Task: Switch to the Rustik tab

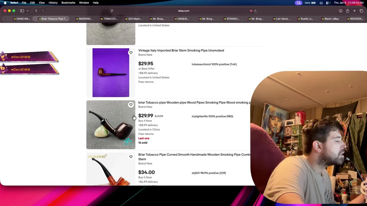Action: (x=305, y=19)
